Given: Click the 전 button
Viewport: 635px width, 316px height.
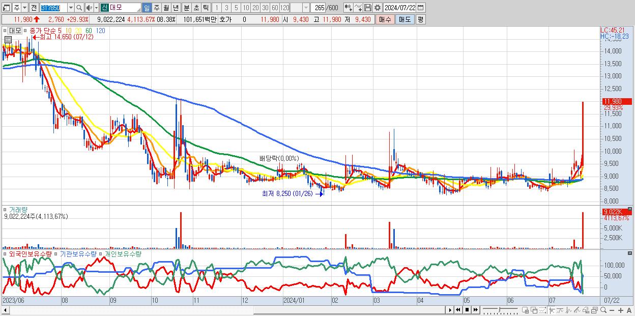Looking at the screenshot, I should click(34, 8).
